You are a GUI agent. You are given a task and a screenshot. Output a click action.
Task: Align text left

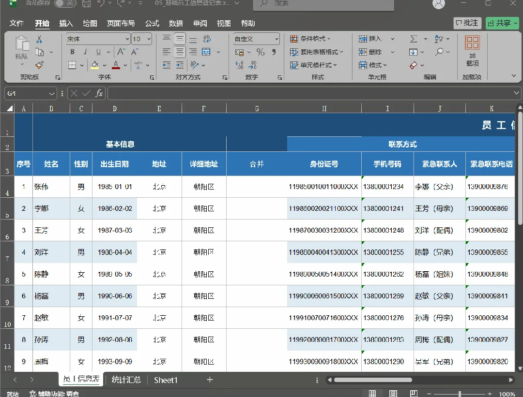(x=167, y=52)
